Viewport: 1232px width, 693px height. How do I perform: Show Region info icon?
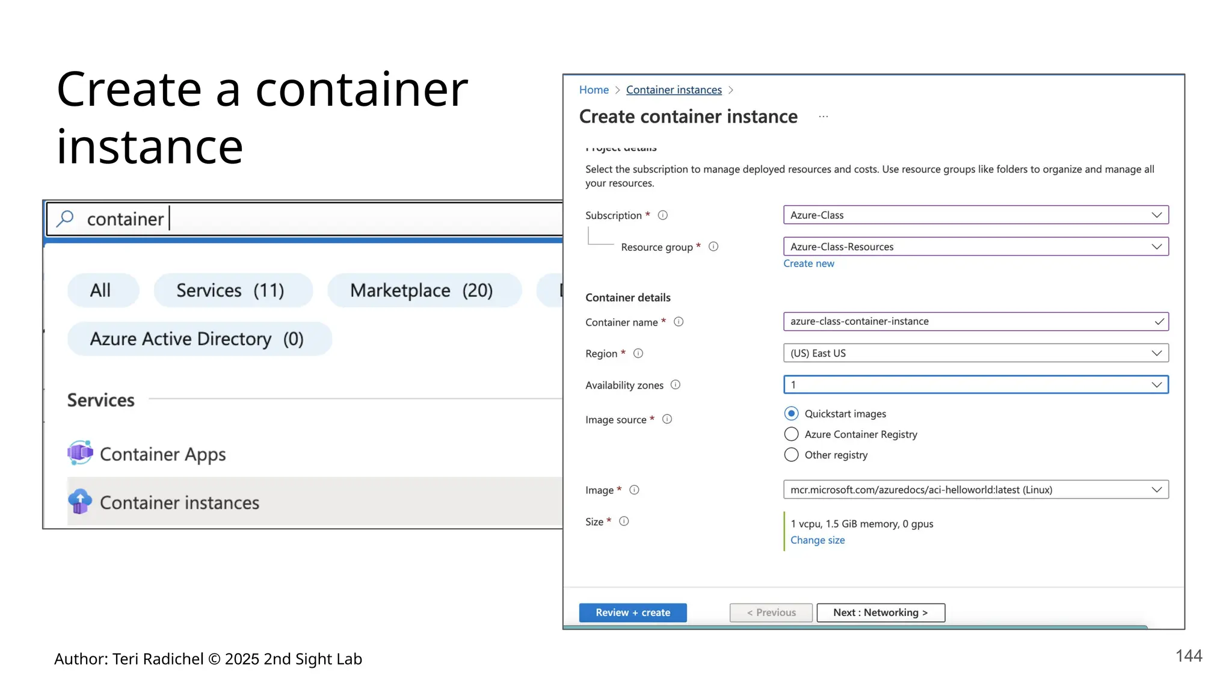point(638,354)
